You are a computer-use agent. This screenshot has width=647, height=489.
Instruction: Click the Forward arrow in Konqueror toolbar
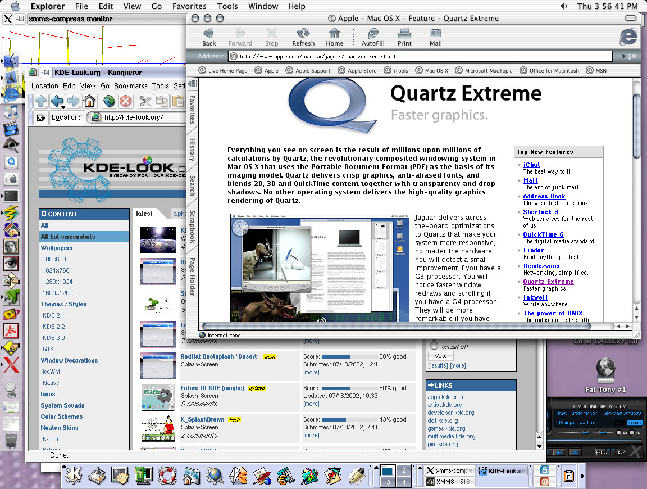73,101
